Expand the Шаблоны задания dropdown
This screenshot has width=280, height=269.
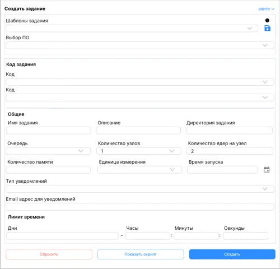132,29
